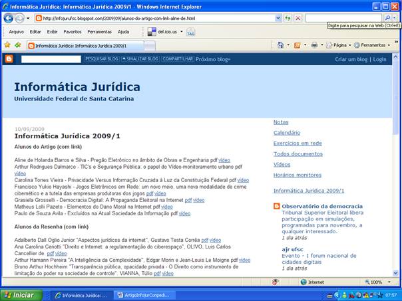Click the Blogger logo icon in navbar
The image size is (402, 301).
point(9,59)
